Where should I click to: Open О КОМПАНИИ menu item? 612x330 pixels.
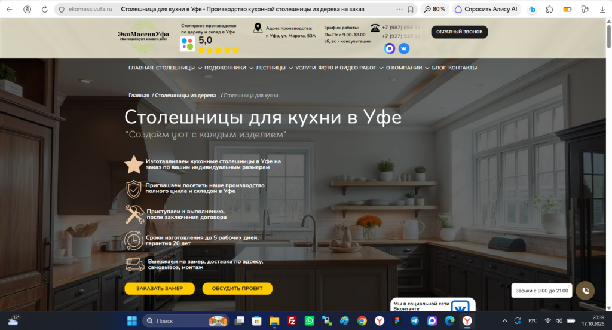point(404,68)
